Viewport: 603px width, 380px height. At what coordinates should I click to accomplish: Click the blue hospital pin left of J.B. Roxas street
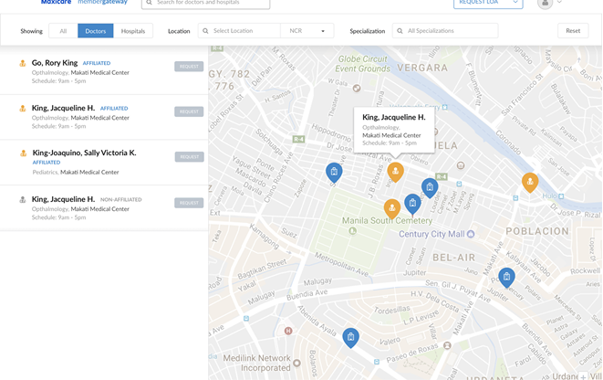click(334, 172)
